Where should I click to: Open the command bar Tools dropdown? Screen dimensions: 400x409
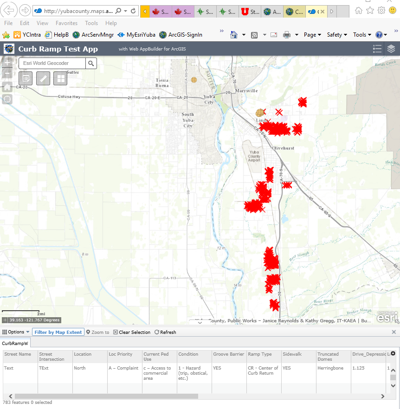coord(362,35)
